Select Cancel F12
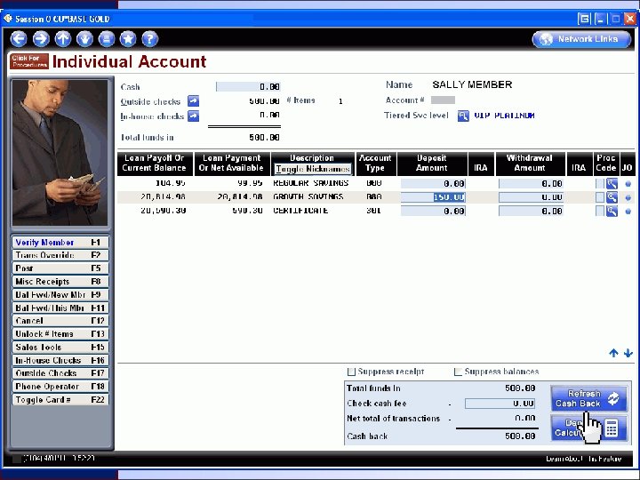Screen dimensions: 640x480 pyautogui.click(x=60, y=321)
